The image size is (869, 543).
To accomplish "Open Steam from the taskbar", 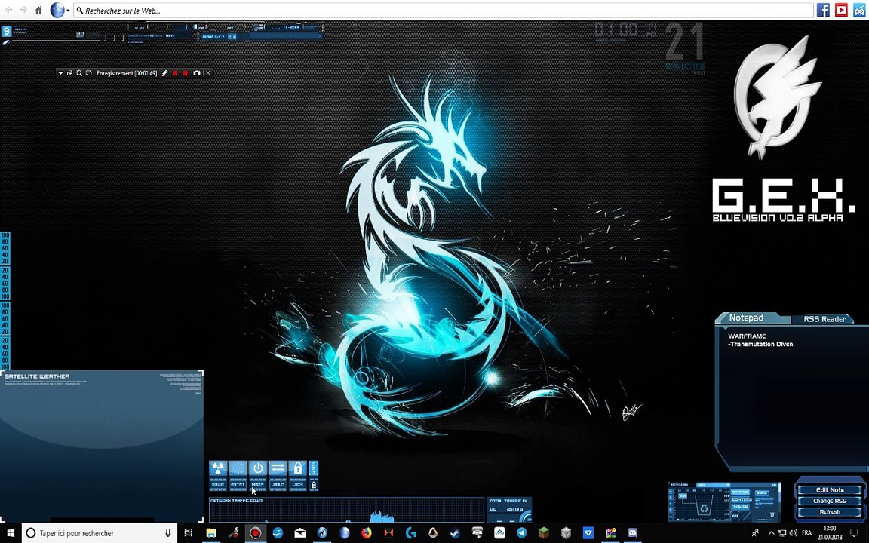I will tap(455, 533).
